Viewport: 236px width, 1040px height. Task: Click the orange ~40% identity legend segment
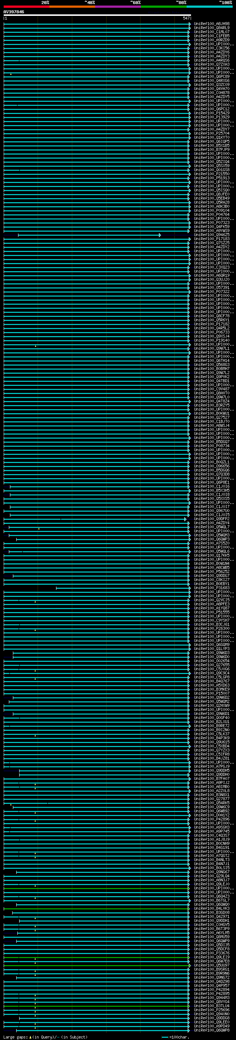(72, 7)
